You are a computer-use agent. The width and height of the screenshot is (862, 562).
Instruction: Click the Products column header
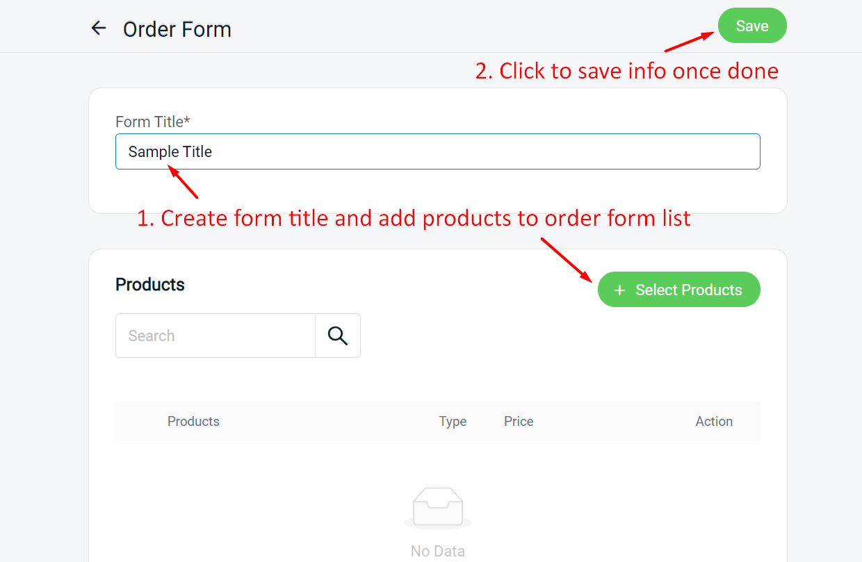coord(193,421)
